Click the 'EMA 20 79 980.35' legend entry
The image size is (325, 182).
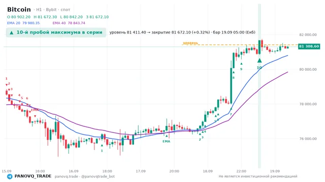23,23
